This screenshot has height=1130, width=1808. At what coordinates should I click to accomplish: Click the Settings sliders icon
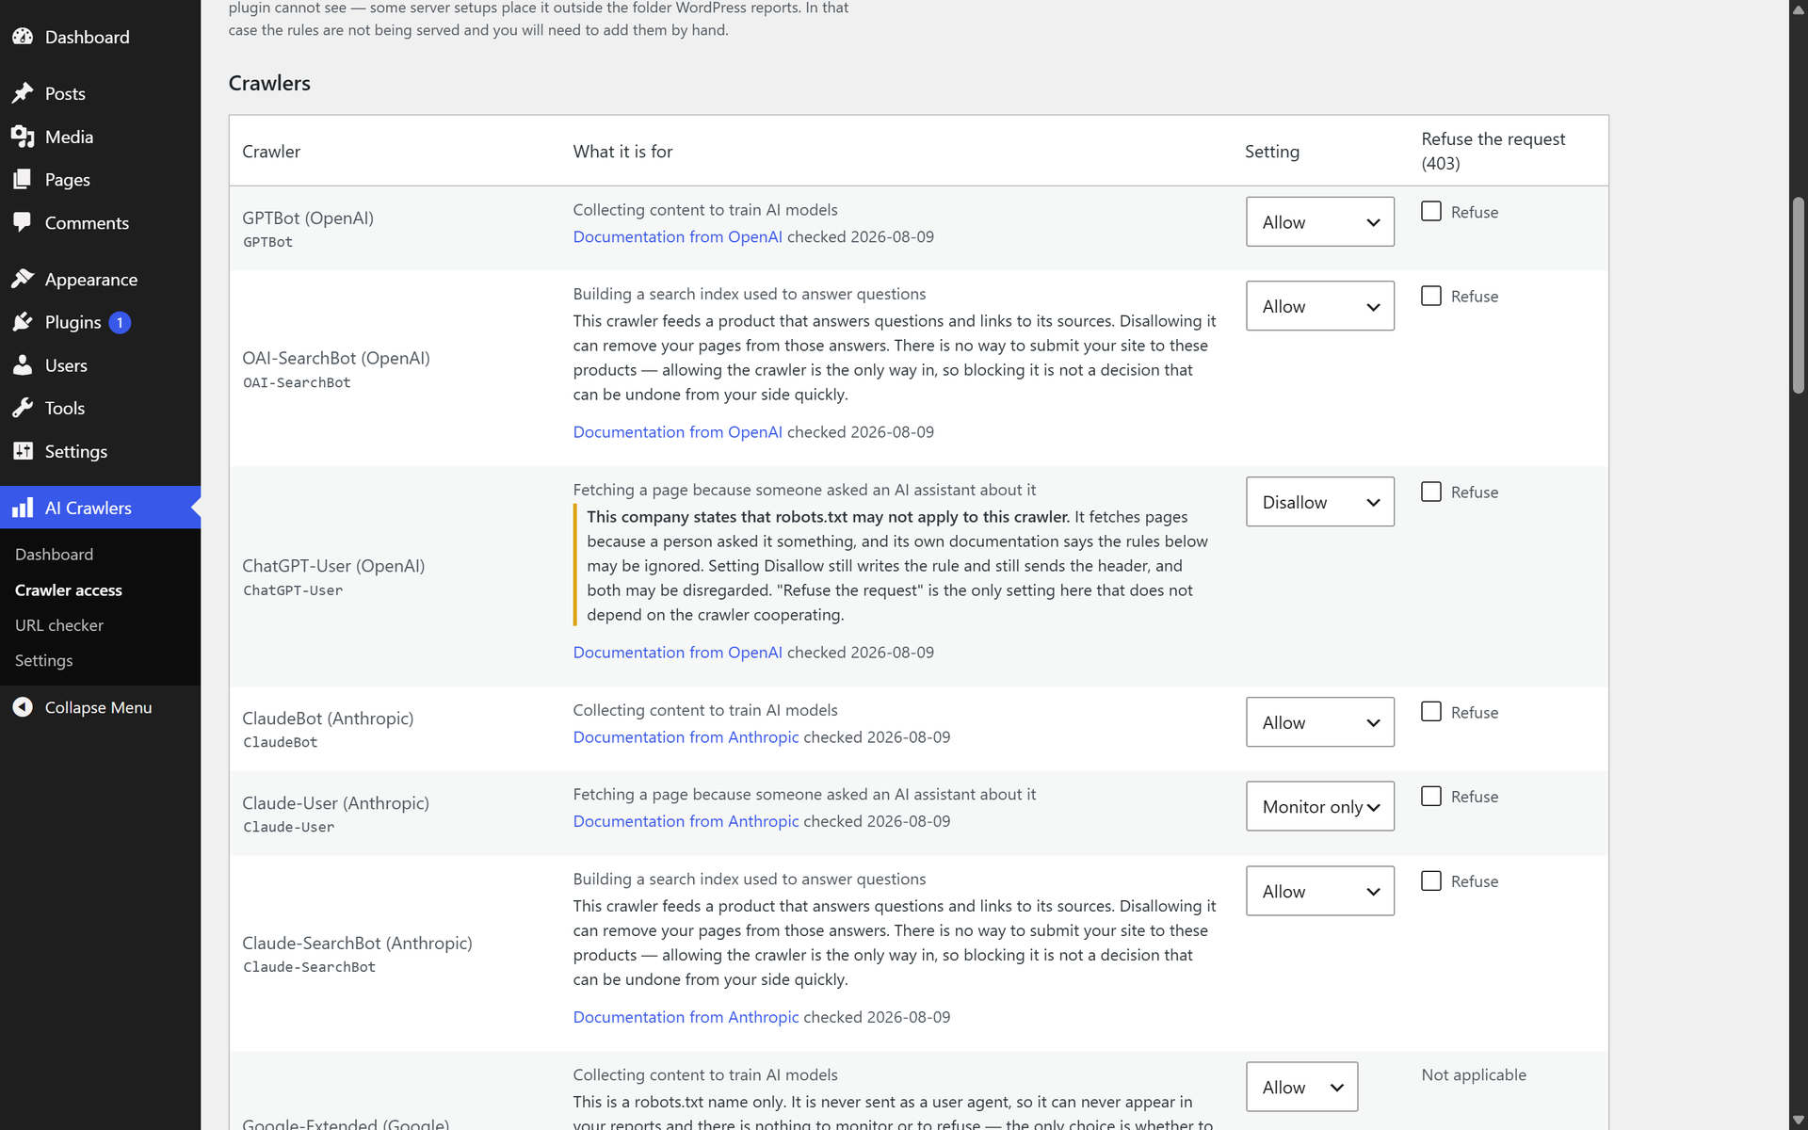point(23,451)
